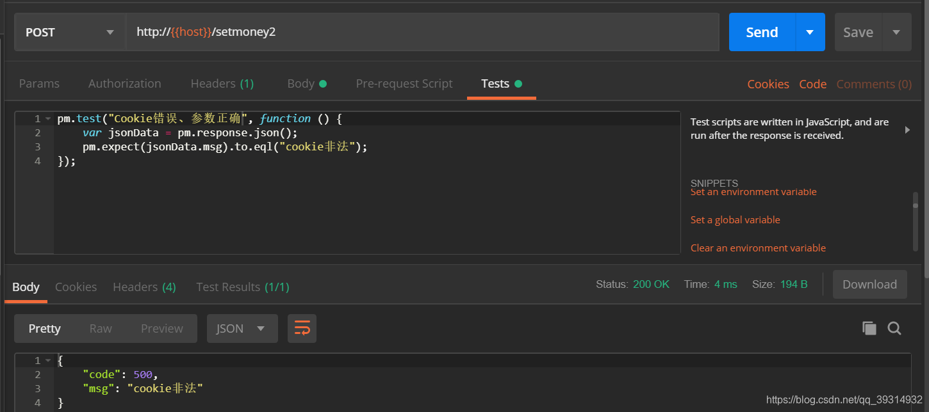The height and width of the screenshot is (412, 929).
Task: Select the Tests tab
Action: [x=502, y=84]
